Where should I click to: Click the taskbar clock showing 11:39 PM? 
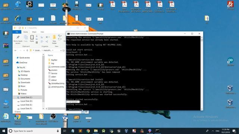point(226,131)
